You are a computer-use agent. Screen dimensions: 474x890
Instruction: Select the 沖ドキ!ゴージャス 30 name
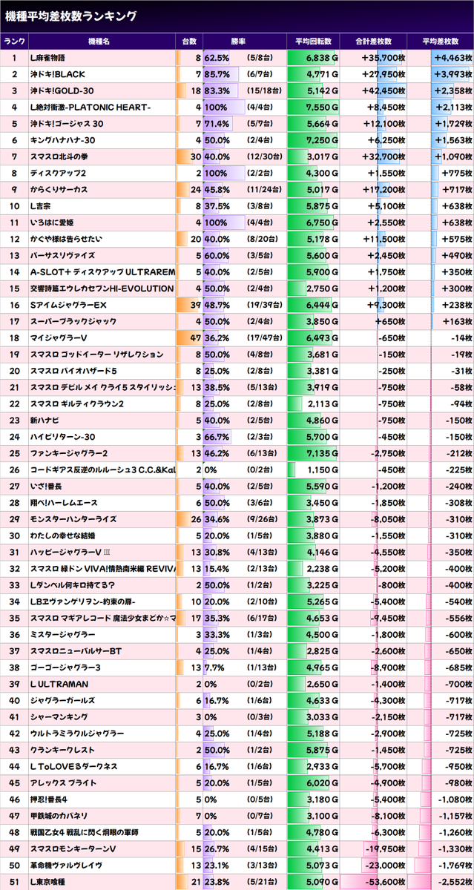pos(67,123)
